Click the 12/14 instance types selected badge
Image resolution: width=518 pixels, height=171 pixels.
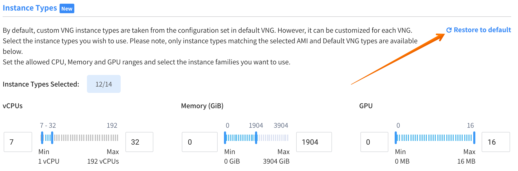point(104,84)
